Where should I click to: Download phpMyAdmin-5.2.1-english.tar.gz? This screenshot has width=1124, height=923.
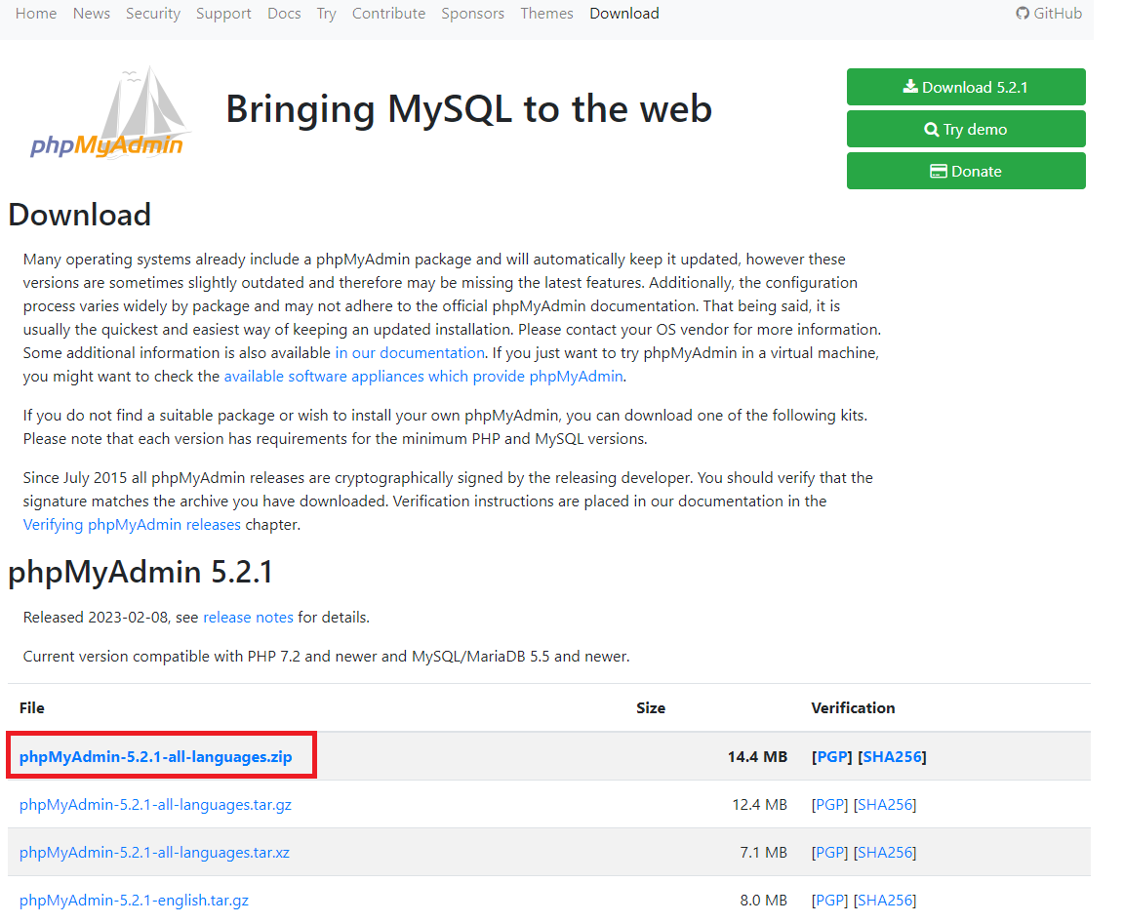(x=134, y=900)
